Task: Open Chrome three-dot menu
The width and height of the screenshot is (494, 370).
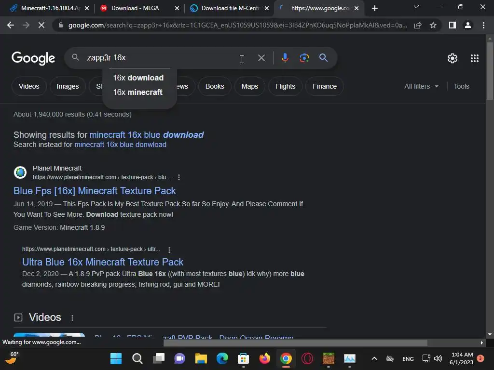Action: [x=483, y=25]
